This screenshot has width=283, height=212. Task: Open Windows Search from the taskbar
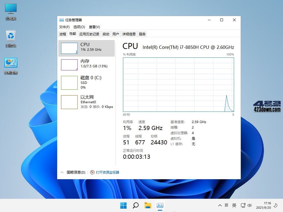(x=135, y=205)
